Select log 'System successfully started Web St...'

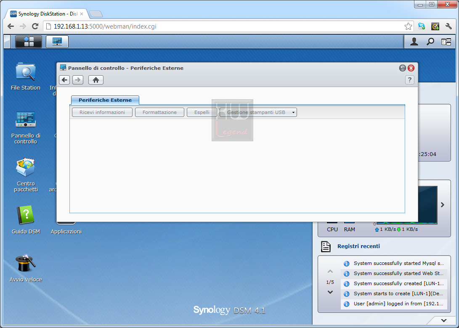pos(394,274)
